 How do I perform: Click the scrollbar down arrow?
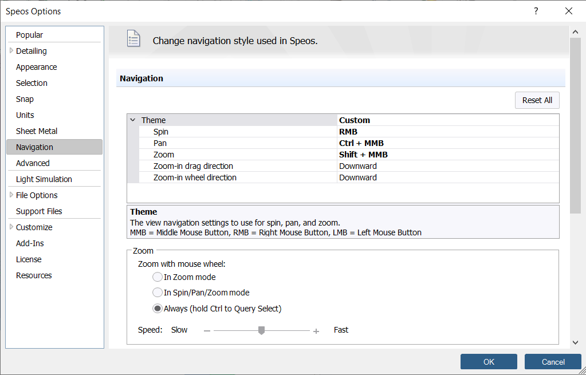[x=575, y=342]
